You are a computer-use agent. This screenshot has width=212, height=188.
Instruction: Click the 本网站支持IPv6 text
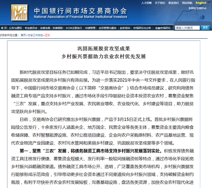[x=197, y=8]
